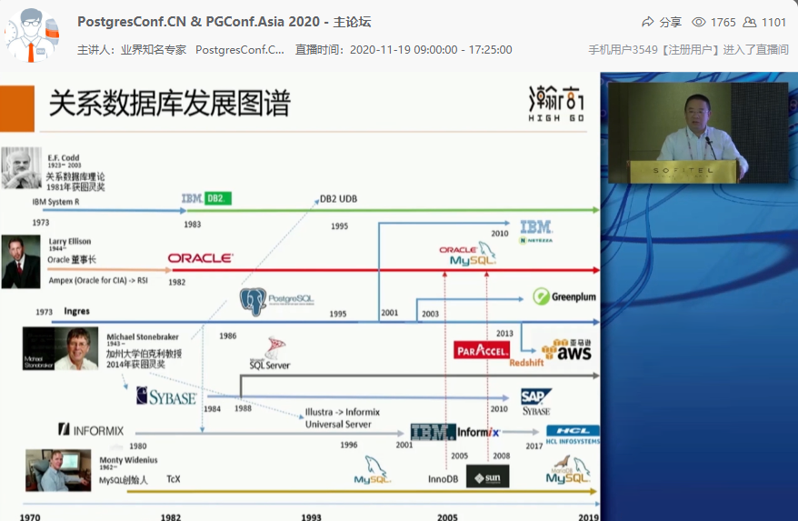Click the IBM DB2 green logo
This screenshot has height=521, width=798.
tap(206, 198)
